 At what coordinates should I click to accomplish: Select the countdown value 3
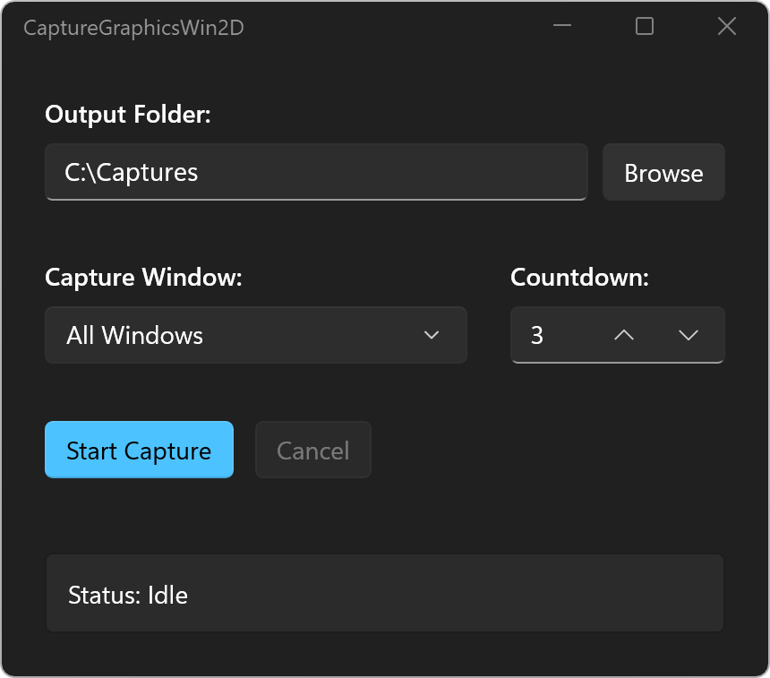click(537, 335)
